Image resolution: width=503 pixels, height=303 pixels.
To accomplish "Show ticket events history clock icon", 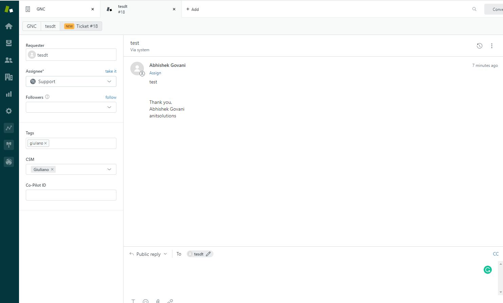I will (479, 46).
